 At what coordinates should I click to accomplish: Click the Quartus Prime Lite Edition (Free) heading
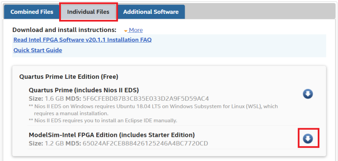(69, 77)
